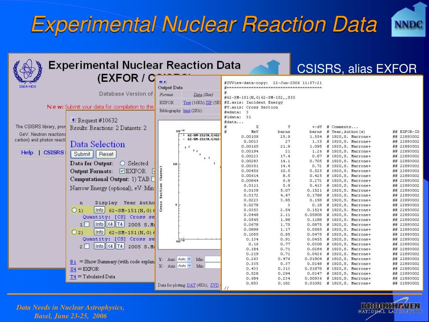Open the T4 = Tabulated Data legend link
This screenshot has width=429, height=322.
(73, 277)
